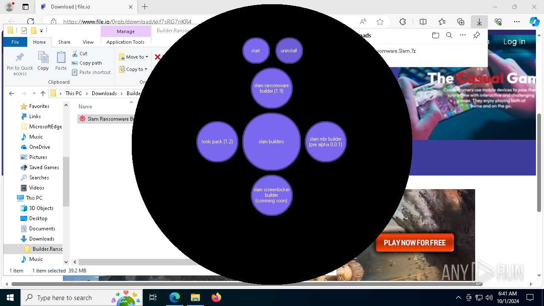The height and width of the screenshot is (306, 544).
Task: Click the horizontal scrollbar left arrow in Explorer
Action: pos(75,262)
